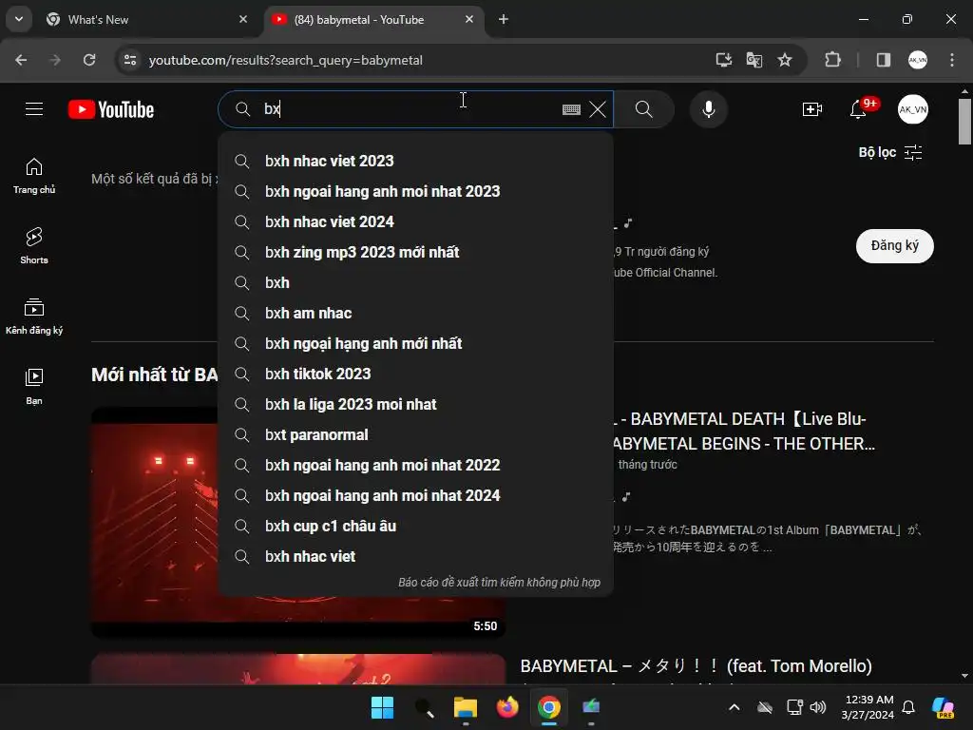Select suggestion bxh zing mp3 2023 mới nhất

[x=416, y=252]
